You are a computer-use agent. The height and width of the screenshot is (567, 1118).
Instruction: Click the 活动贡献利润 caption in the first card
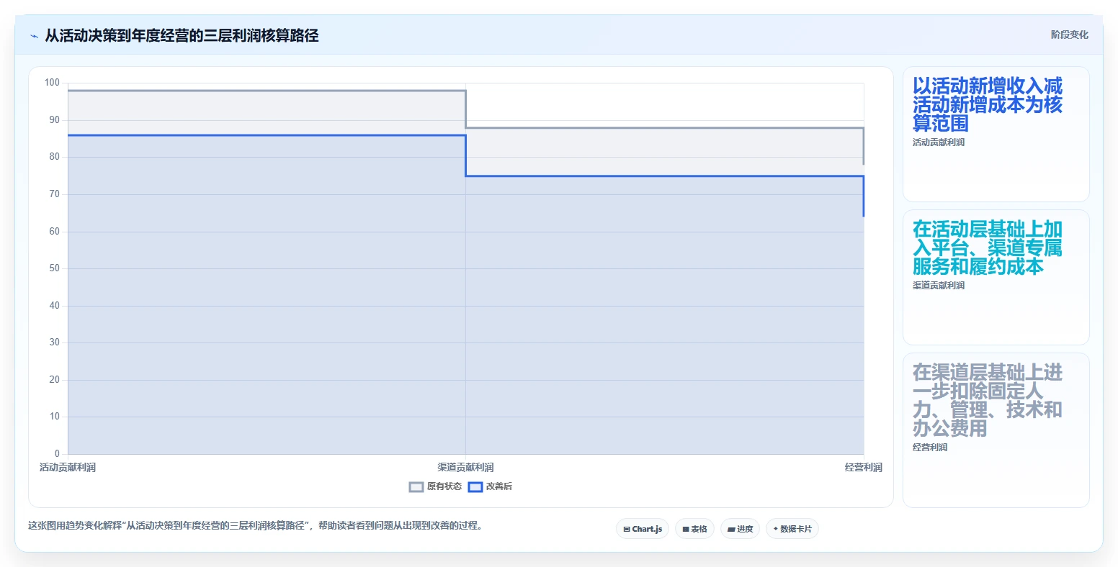(939, 142)
